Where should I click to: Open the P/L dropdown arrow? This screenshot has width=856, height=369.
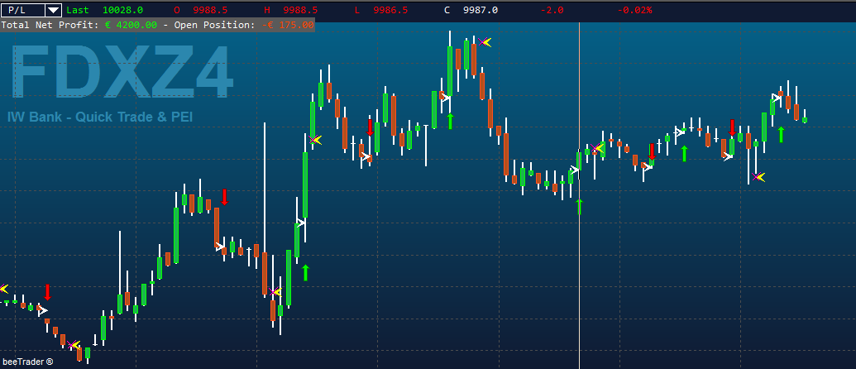[x=54, y=10]
